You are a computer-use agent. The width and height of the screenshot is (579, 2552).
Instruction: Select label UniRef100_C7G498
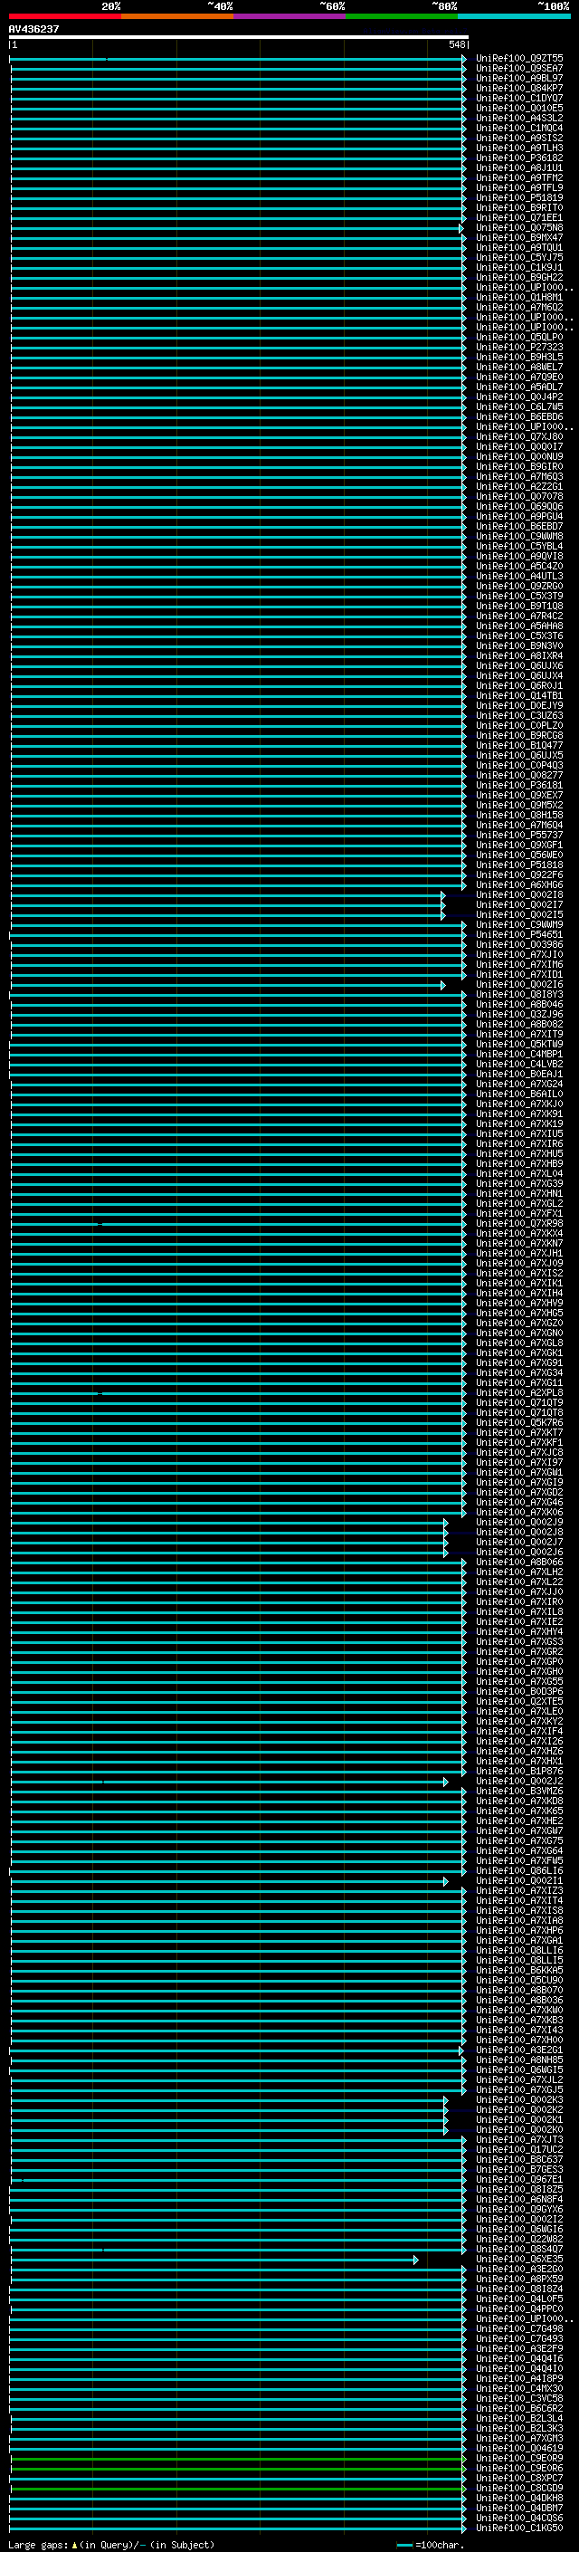(x=518, y=2329)
